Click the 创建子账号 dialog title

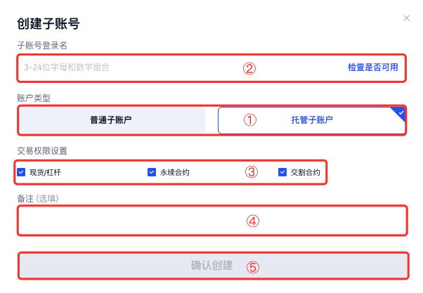(x=48, y=24)
